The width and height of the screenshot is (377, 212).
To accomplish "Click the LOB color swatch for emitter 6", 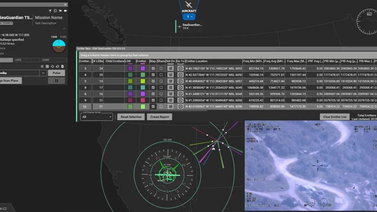I will tap(130, 94).
